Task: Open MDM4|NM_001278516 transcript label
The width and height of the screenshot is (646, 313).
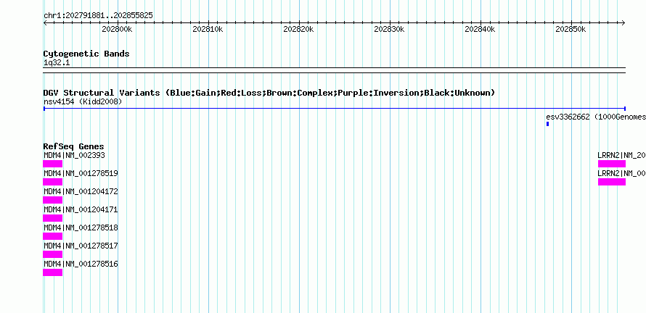Action: [x=81, y=264]
